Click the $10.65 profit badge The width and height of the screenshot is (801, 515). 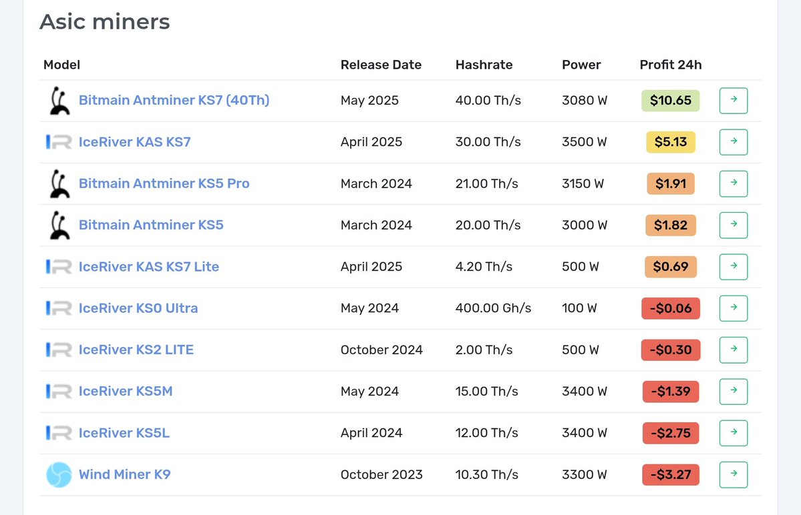point(670,101)
